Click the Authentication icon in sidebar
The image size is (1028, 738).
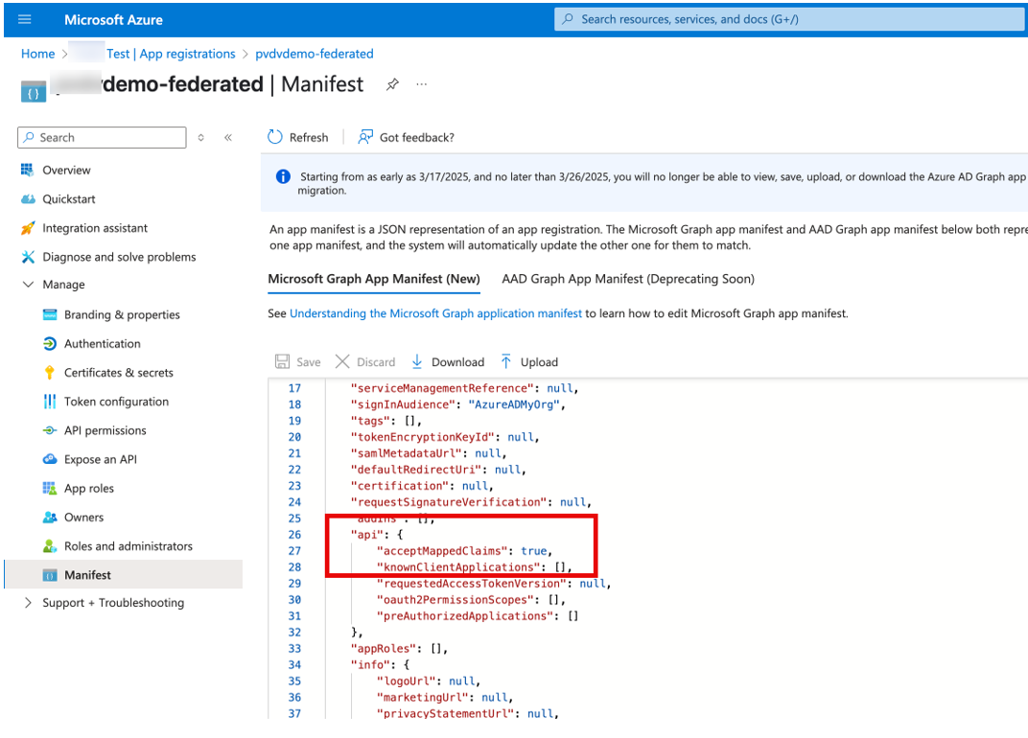coord(50,343)
